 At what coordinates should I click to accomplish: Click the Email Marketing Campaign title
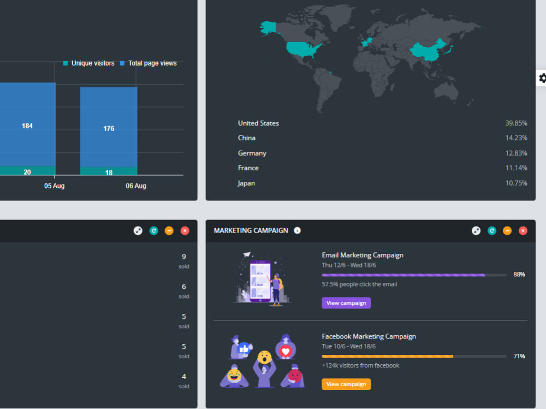pos(363,255)
